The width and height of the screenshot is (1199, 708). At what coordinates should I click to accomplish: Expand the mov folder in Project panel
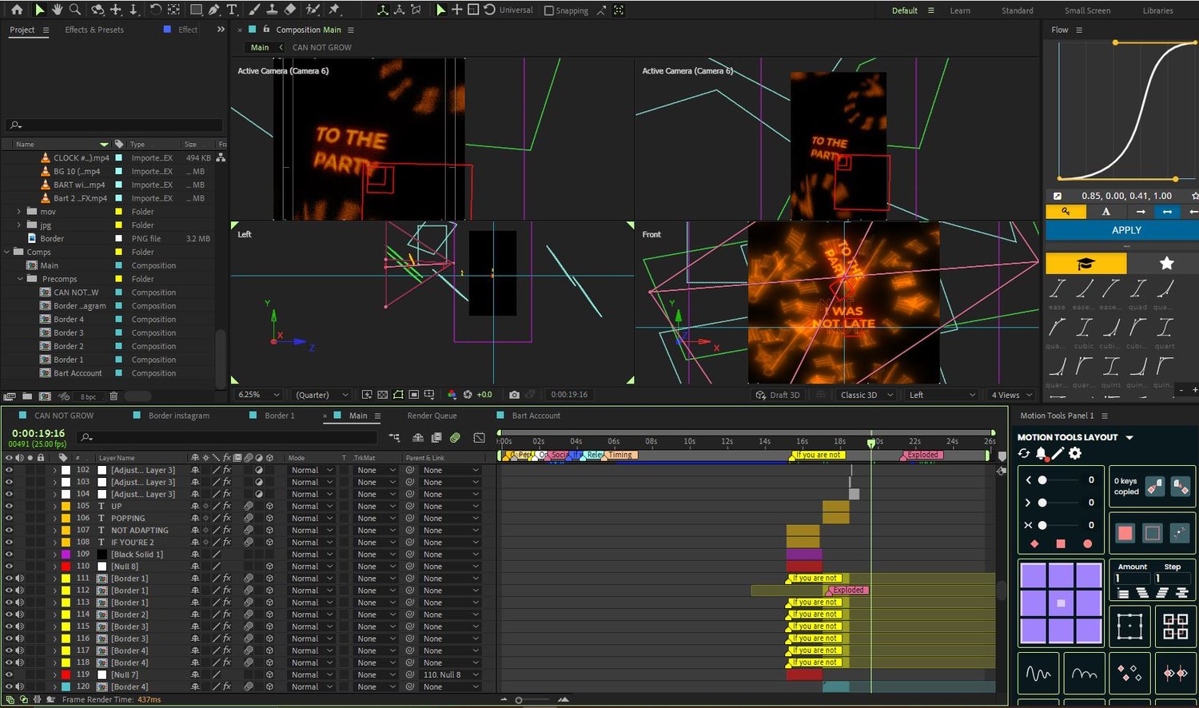click(18, 212)
